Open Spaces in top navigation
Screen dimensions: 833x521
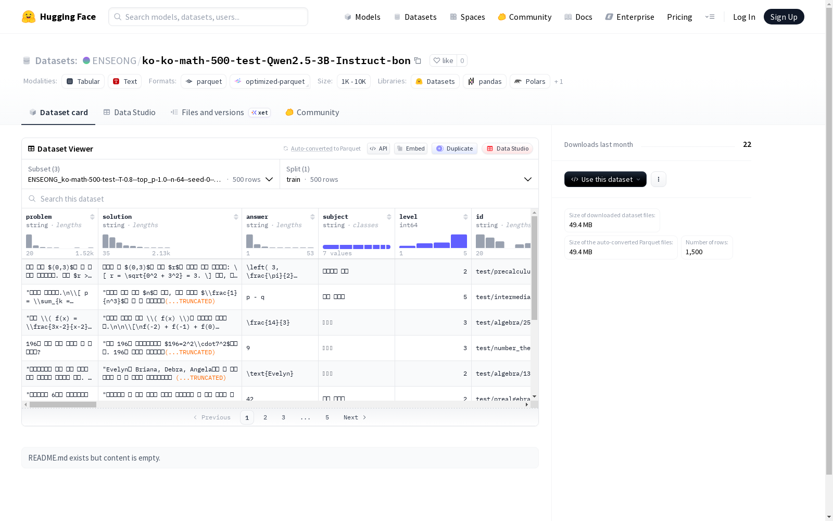point(468,17)
